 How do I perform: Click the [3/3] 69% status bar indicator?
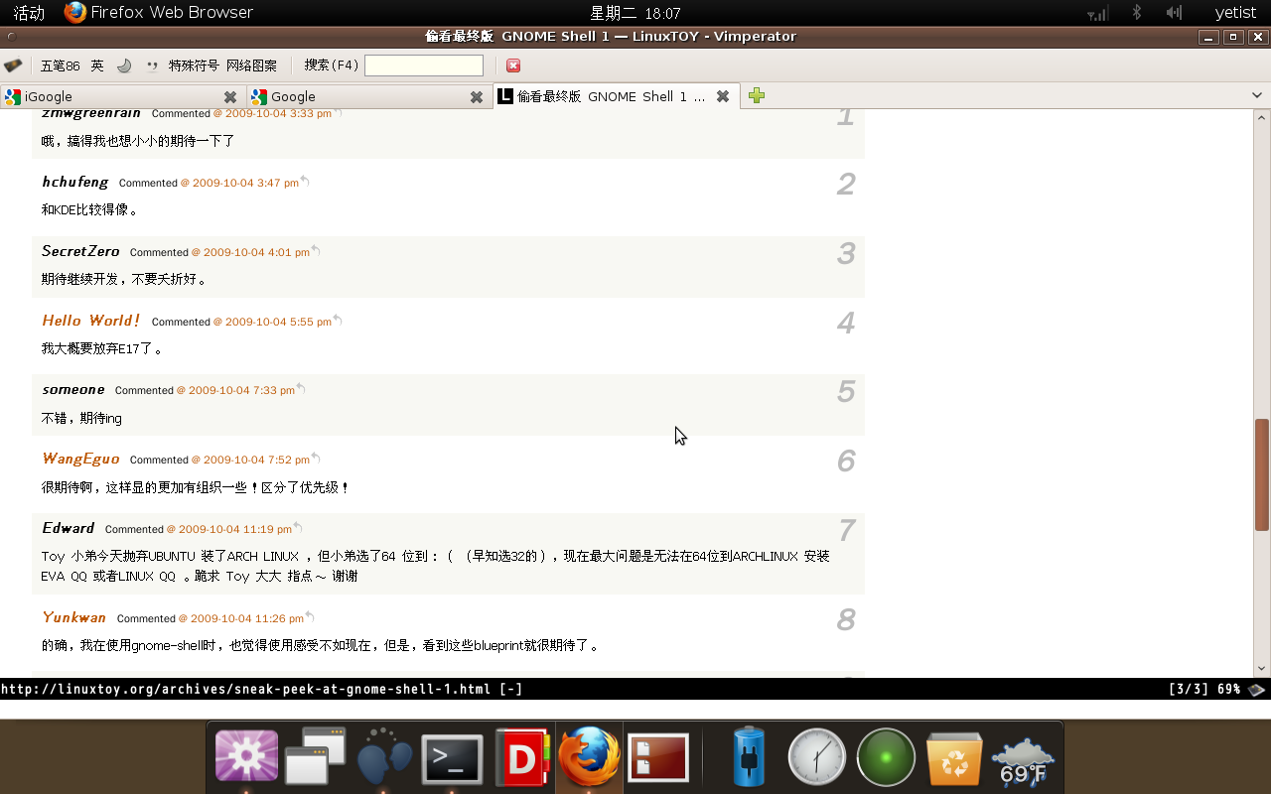pyautogui.click(x=1204, y=689)
